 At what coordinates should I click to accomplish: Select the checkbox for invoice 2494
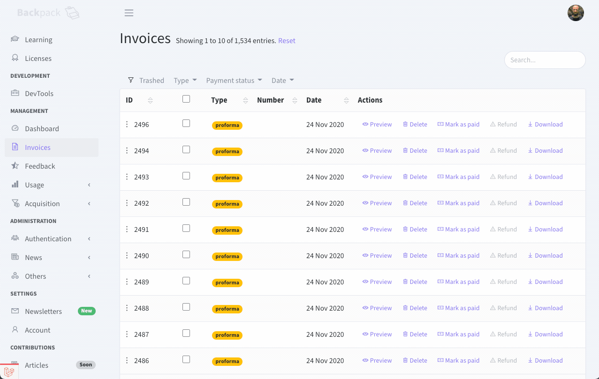pos(186,149)
